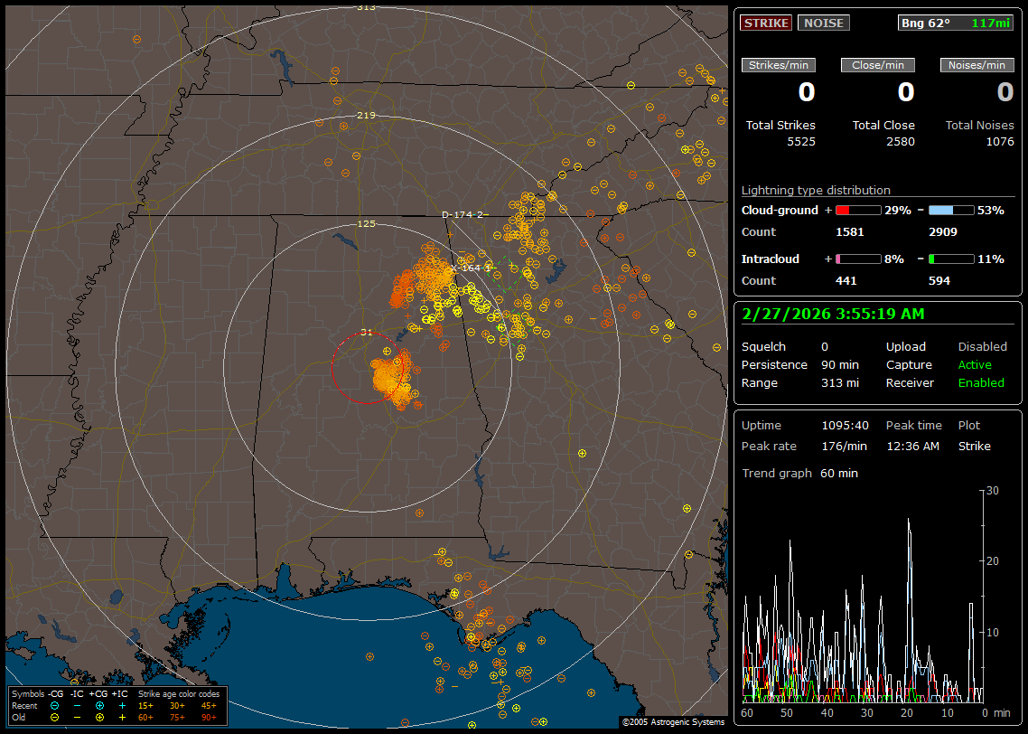
Task: Click the STRIKE indicator button
Action: click(x=766, y=24)
